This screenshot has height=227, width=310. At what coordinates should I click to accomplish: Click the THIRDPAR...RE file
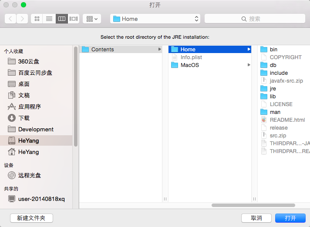[284, 151]
